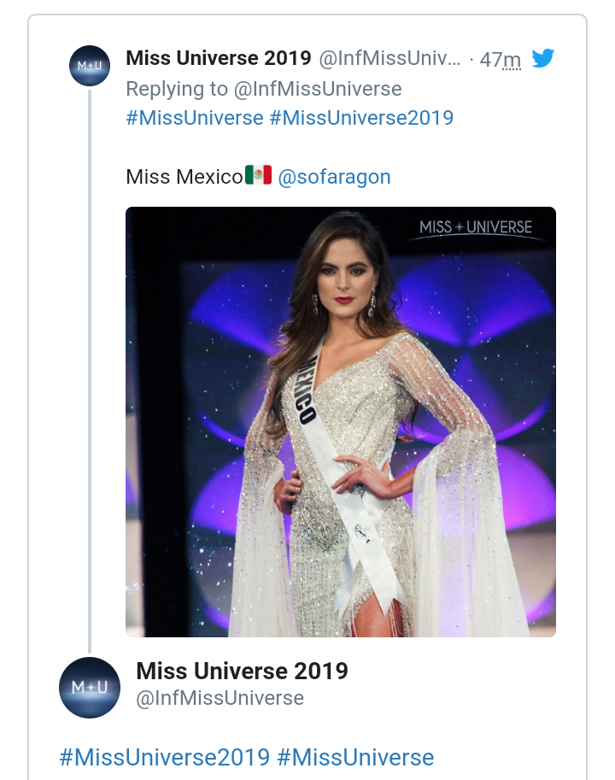Click the Mexico flag emoji

coord(258,176)
